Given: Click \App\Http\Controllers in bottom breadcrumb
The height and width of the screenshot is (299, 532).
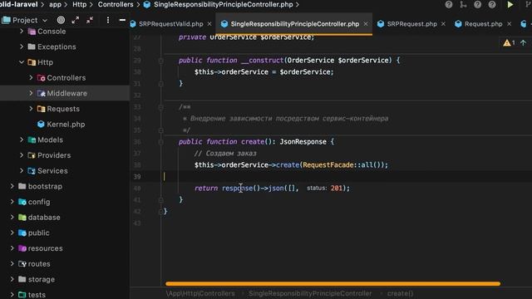Looking at the screenshot, I should pos(200,293).
